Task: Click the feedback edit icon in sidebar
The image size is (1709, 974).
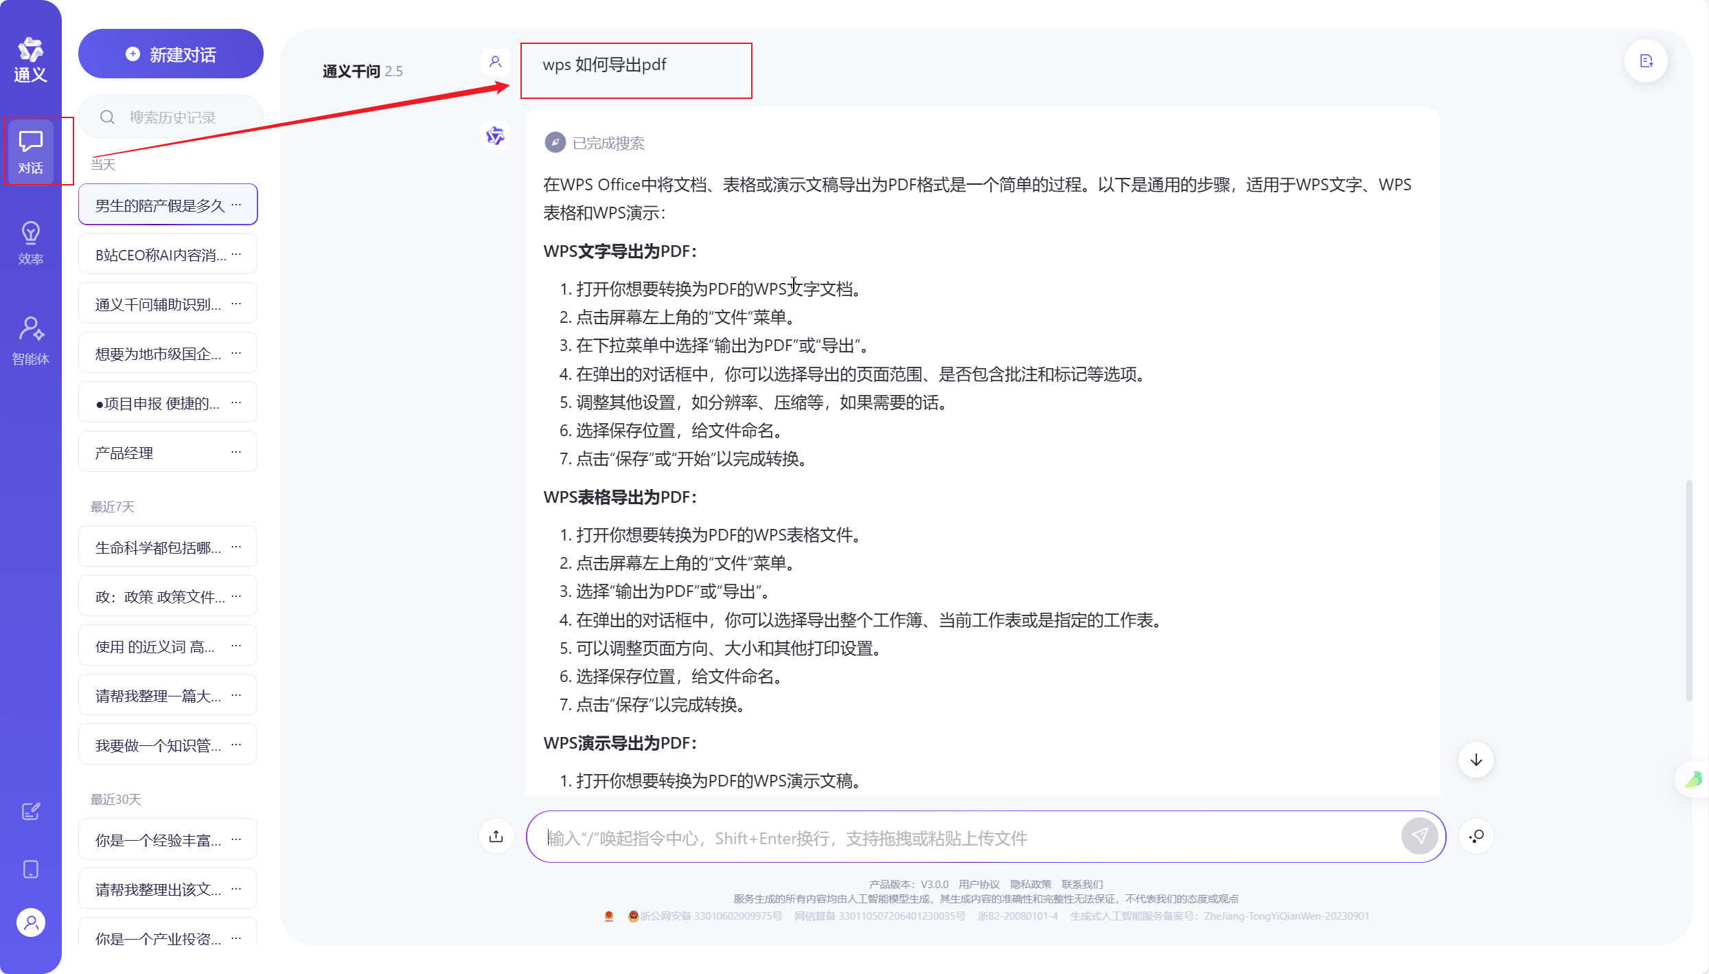Action: [30, 812]
